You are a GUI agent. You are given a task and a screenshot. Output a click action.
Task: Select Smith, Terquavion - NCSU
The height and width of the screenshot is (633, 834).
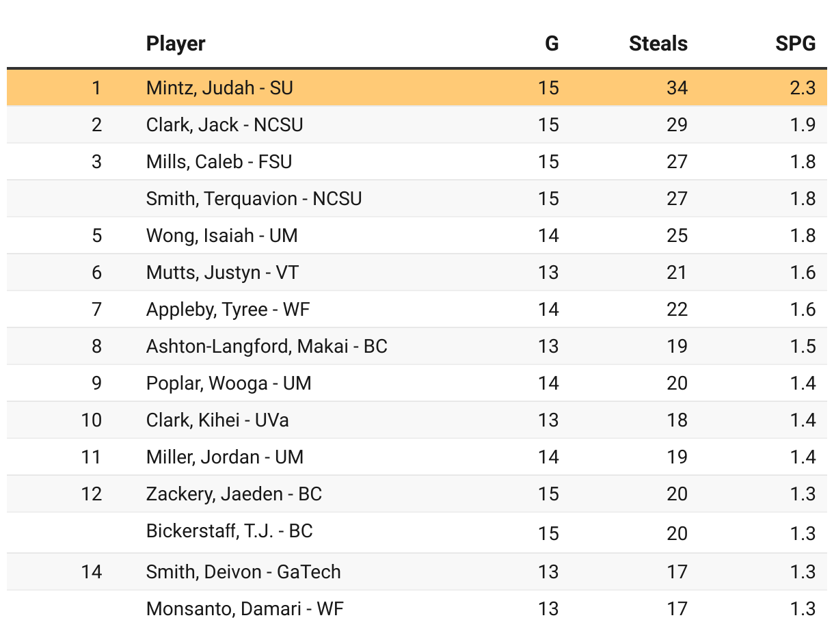[x=254, y=198]
